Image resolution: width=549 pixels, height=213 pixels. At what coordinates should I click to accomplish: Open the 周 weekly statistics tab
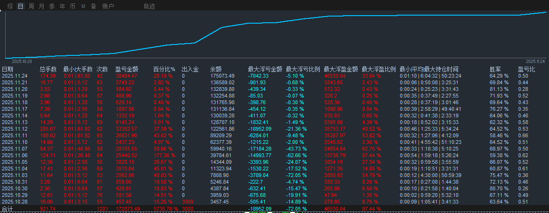pos(31,6)
